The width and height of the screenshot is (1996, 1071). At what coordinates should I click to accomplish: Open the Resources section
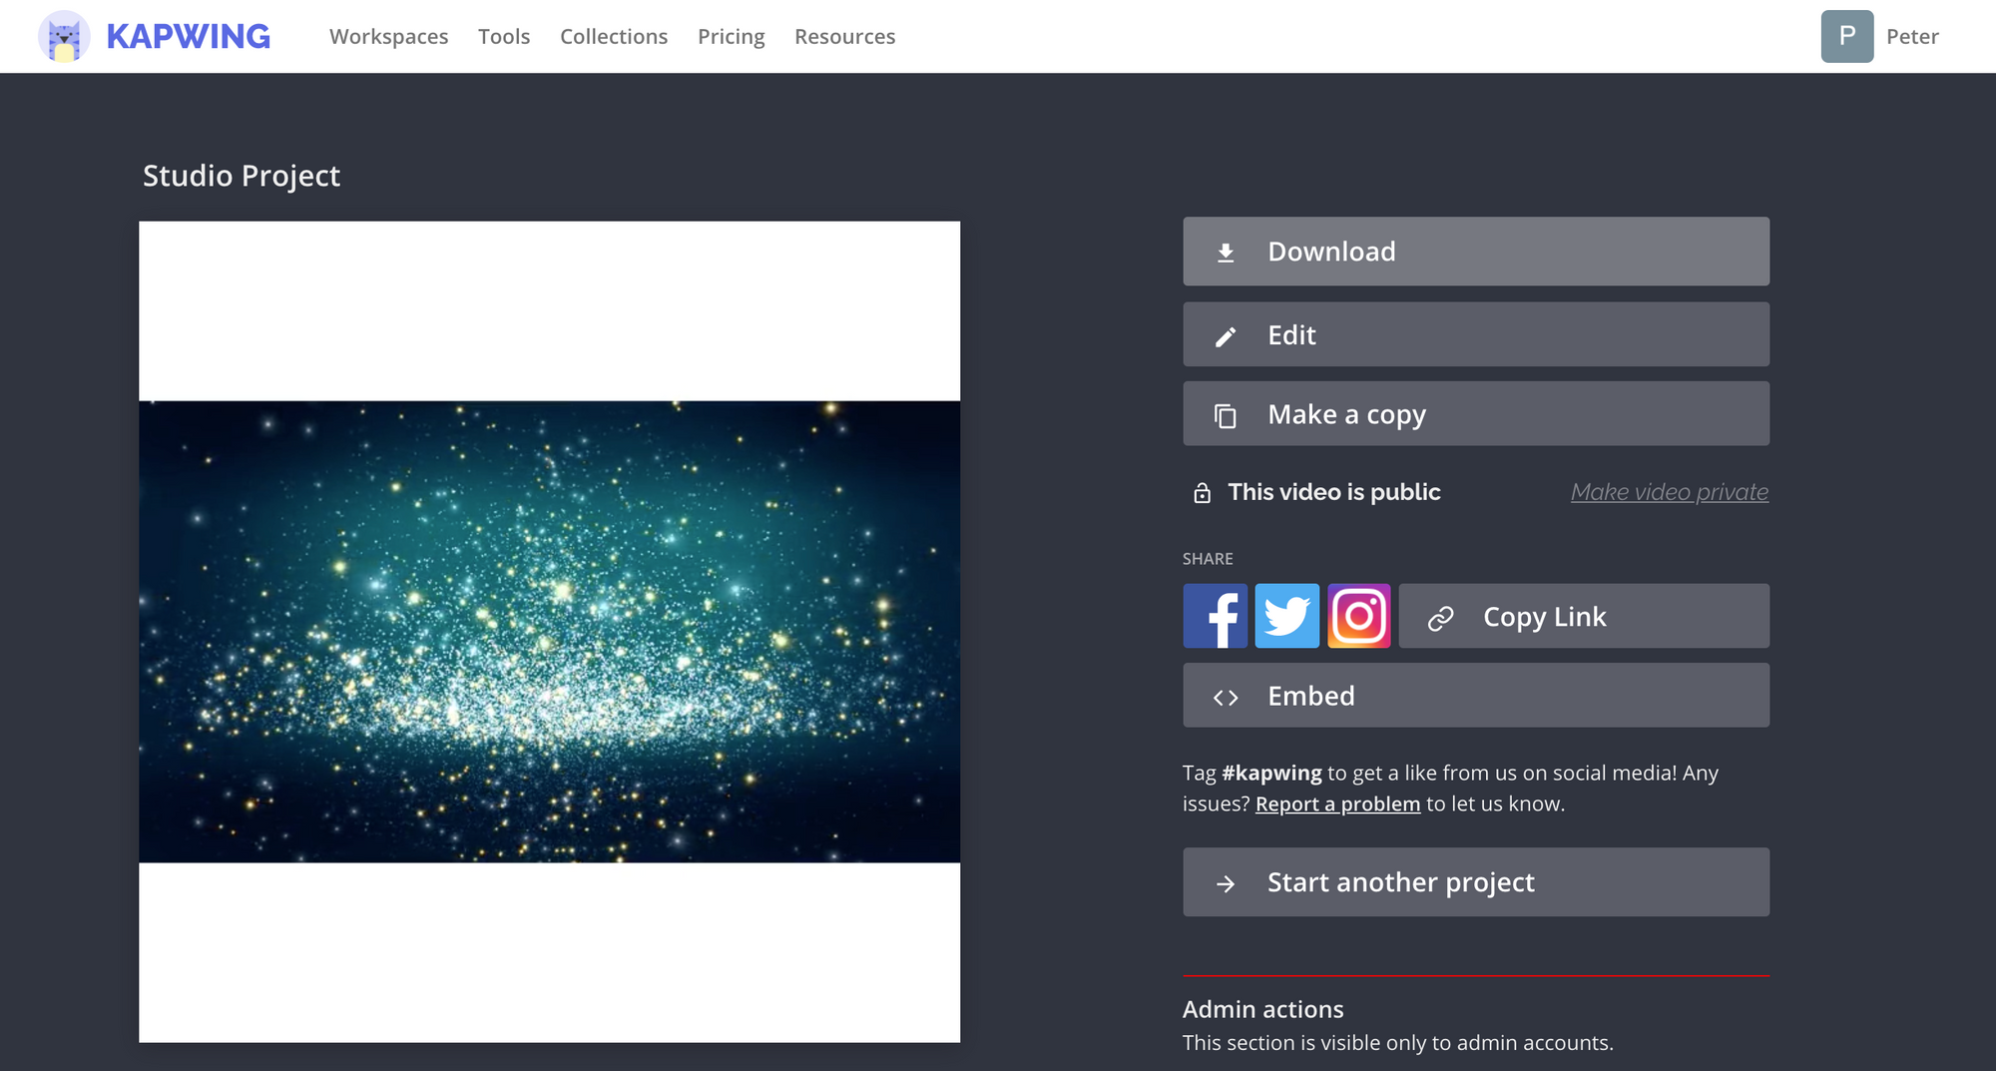844,36
